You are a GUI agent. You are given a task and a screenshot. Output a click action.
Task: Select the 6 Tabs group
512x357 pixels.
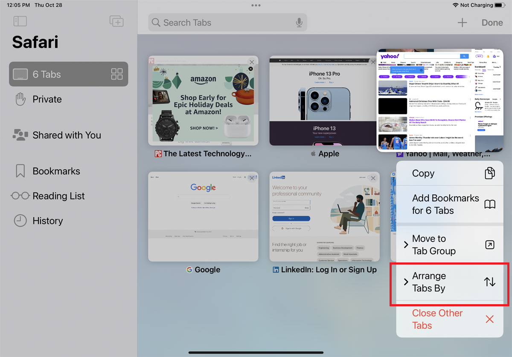pyautogui.click(x=69, y=74)
